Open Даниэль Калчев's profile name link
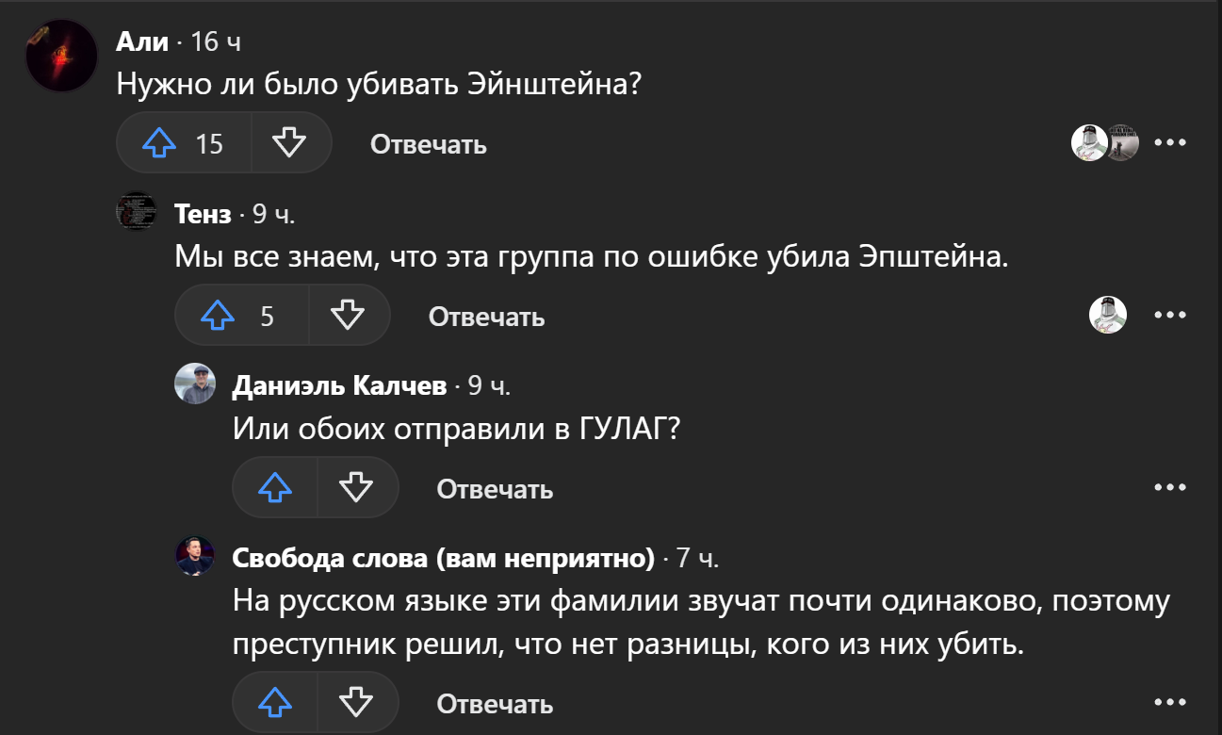 click(x=339, y=385)
